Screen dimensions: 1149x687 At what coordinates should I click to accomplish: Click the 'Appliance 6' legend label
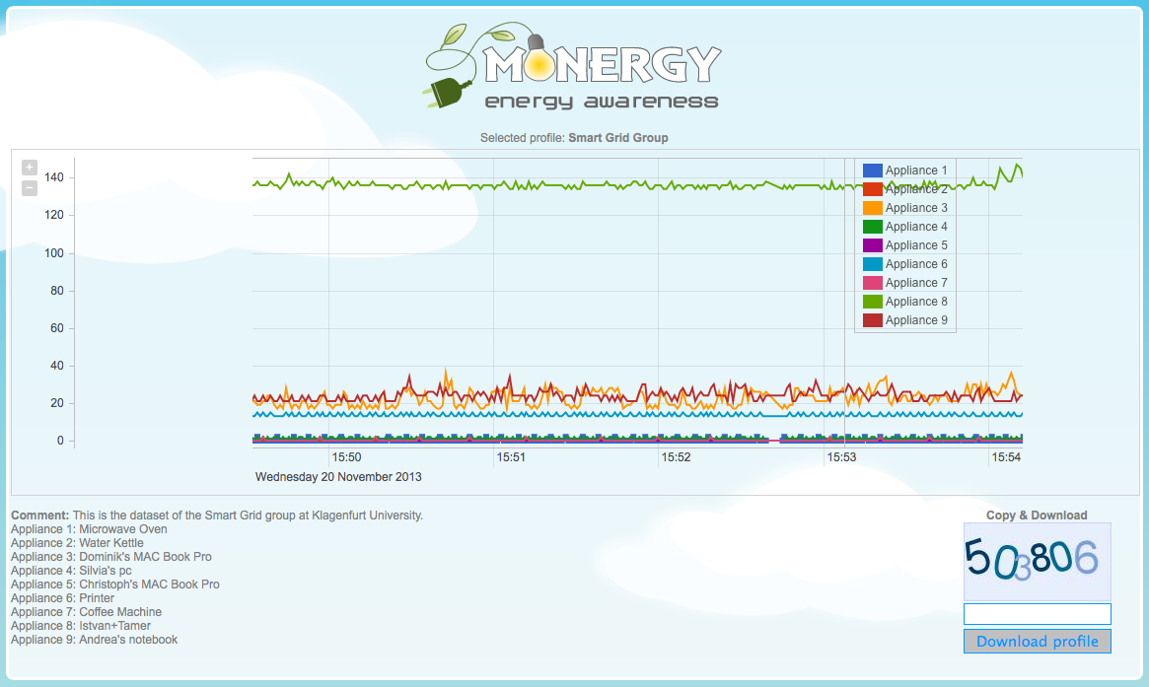coord(916,264)
